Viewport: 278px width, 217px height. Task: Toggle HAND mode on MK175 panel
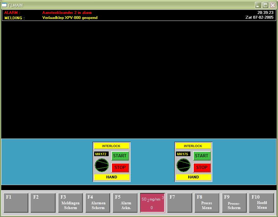(x=193, y=177)
